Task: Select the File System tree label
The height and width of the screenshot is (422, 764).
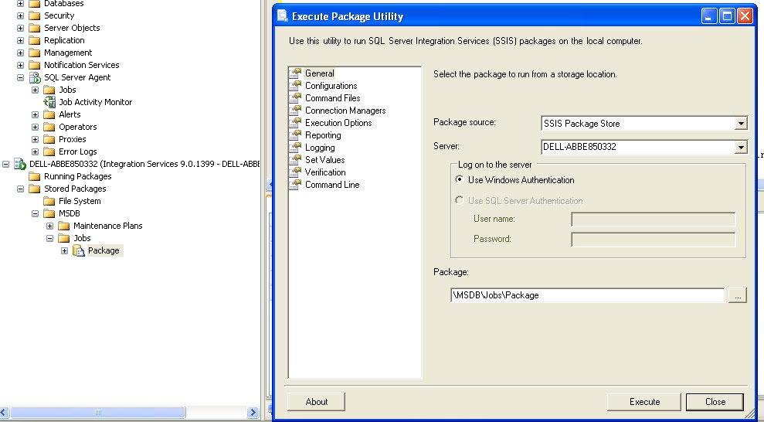Action: 80,201
